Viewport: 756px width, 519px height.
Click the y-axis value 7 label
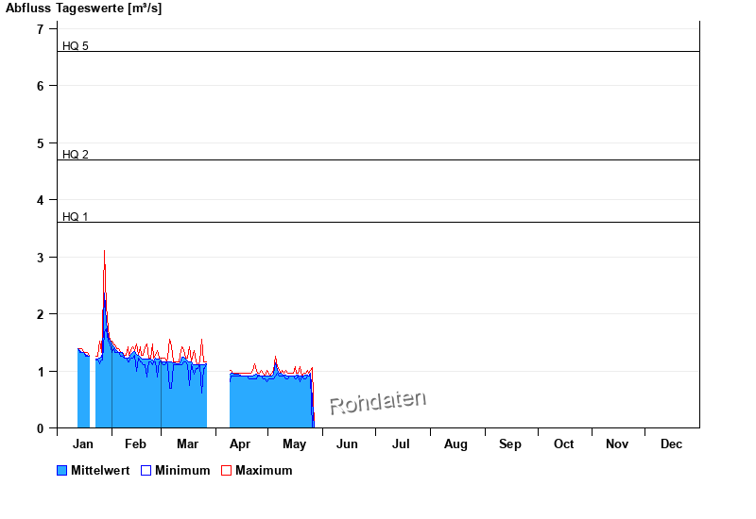pyautogui.click(x=41, y=29)
